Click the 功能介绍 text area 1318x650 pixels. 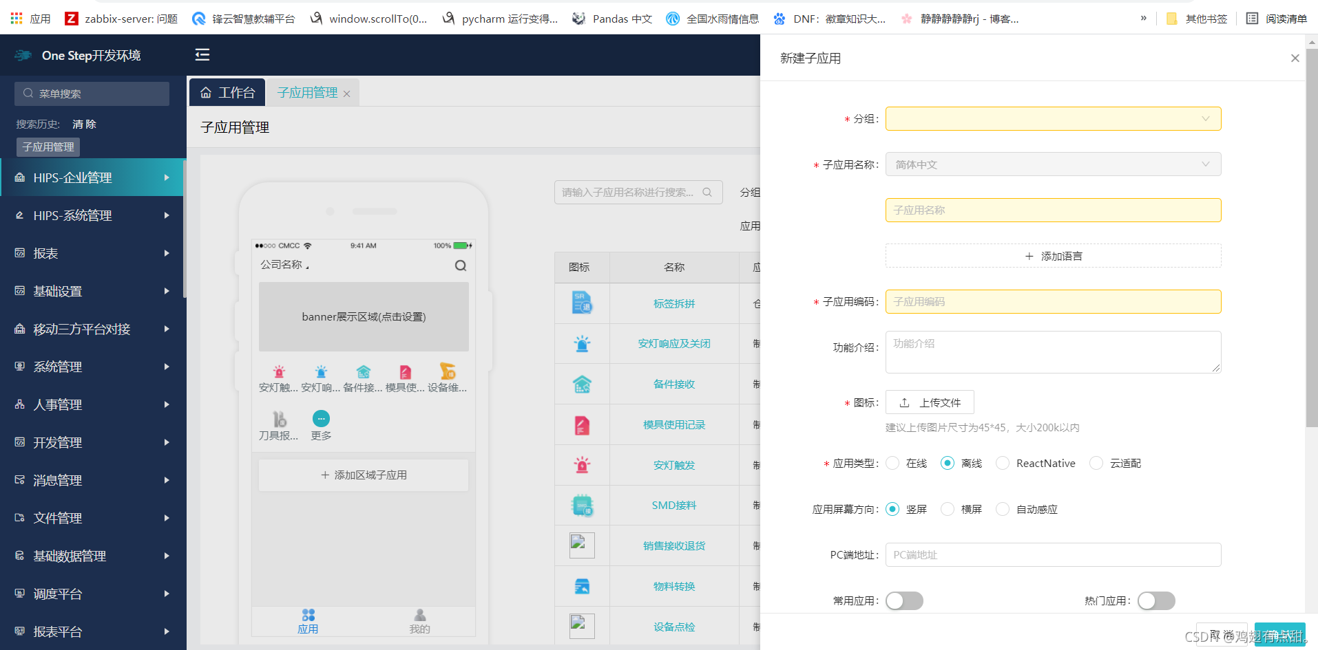[1053, 352]
